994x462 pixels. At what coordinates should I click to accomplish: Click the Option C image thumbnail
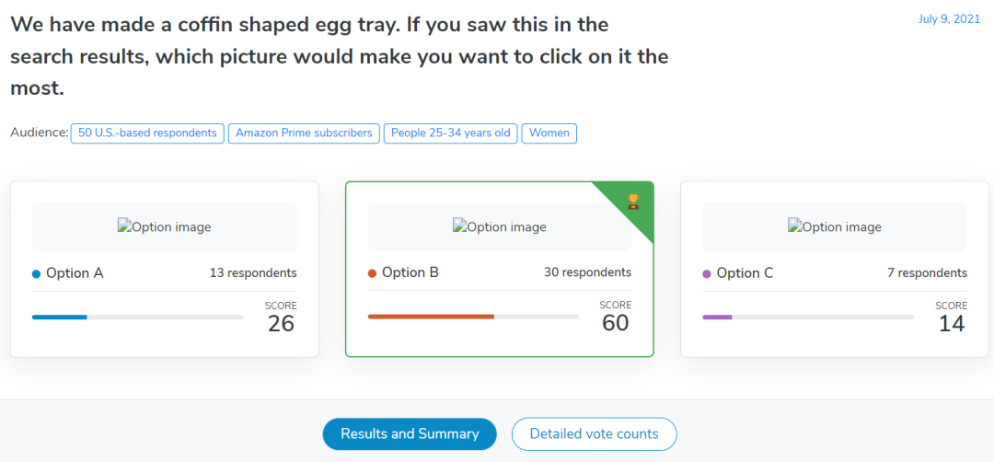tap(834, 227)
